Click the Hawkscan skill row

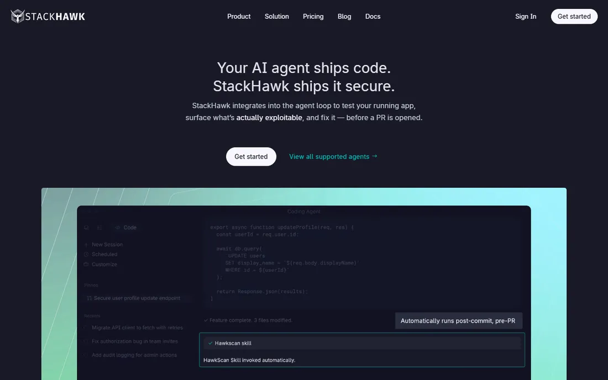362,343
